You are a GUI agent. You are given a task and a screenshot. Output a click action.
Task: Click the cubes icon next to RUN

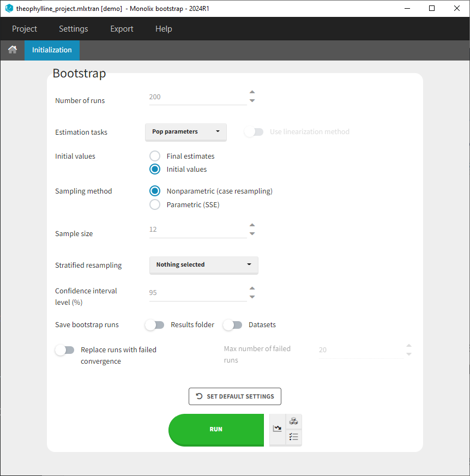tap(293, 421)
